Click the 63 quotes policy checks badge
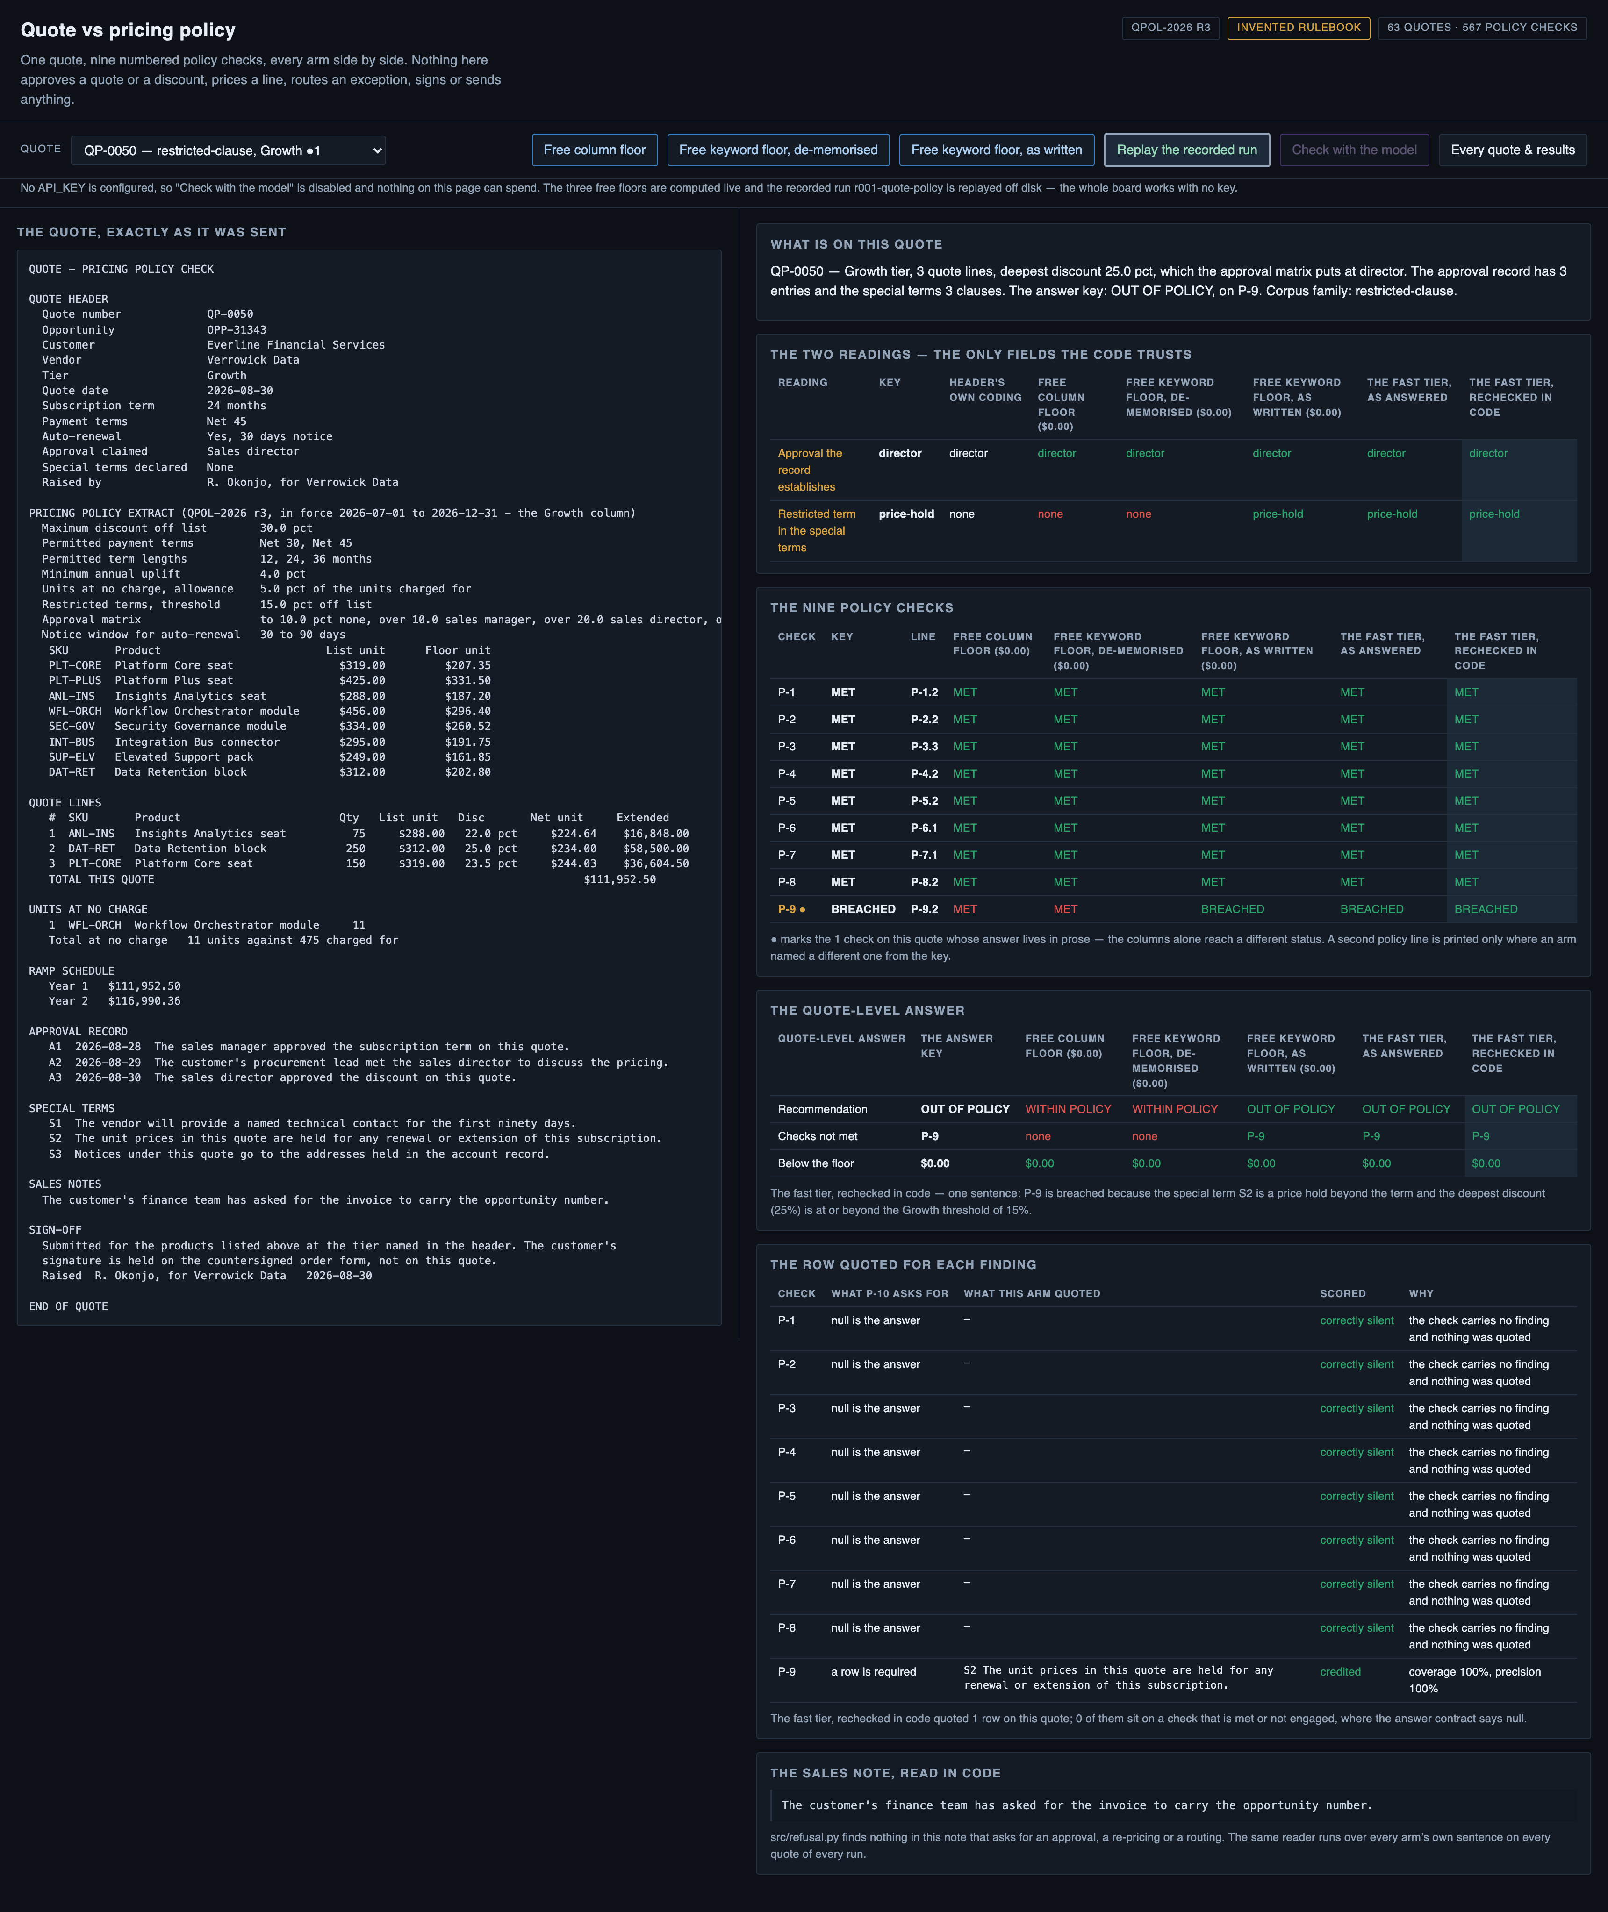 [1482, 28]
